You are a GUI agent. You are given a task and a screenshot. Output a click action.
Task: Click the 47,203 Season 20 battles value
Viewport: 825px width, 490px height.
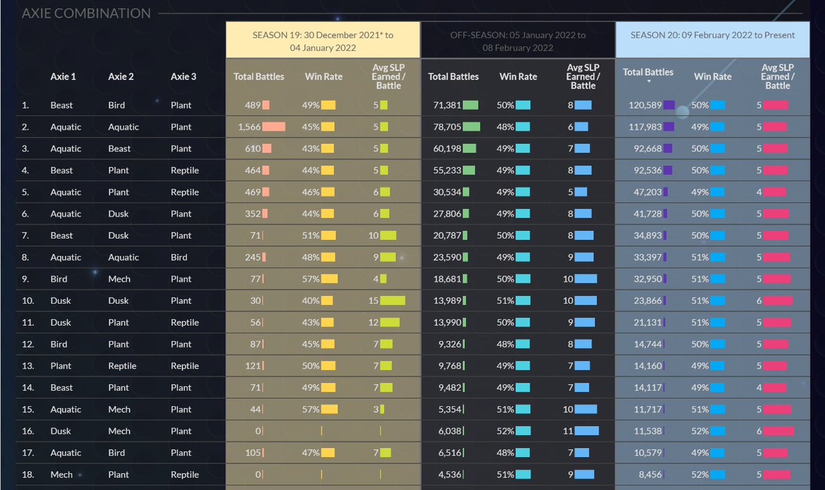coord(648,192)
